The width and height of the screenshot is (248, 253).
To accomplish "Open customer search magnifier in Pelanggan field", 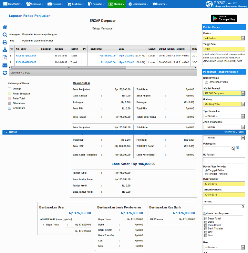I will 232,148.
